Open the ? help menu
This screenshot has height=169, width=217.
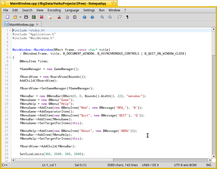[x=125, y=10]
